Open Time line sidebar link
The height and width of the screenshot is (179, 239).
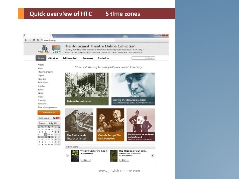42,79
